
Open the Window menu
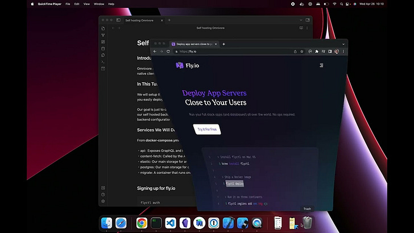[x=99, y=4]
